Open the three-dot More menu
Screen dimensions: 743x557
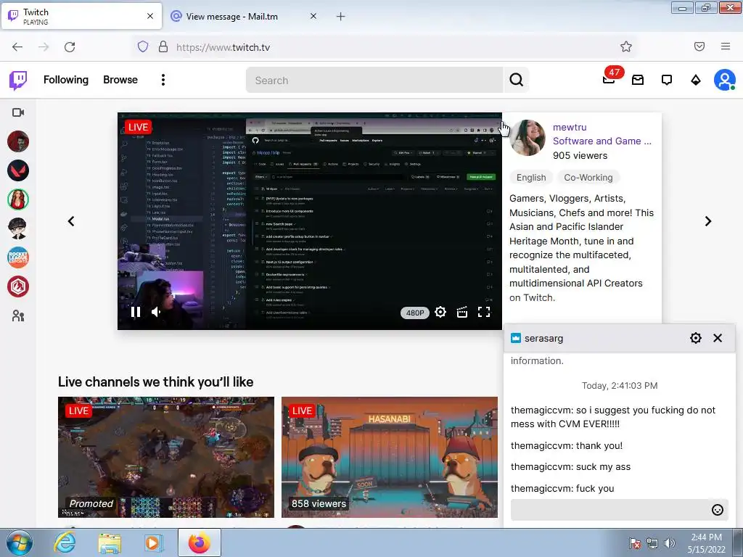click(163, 80)
